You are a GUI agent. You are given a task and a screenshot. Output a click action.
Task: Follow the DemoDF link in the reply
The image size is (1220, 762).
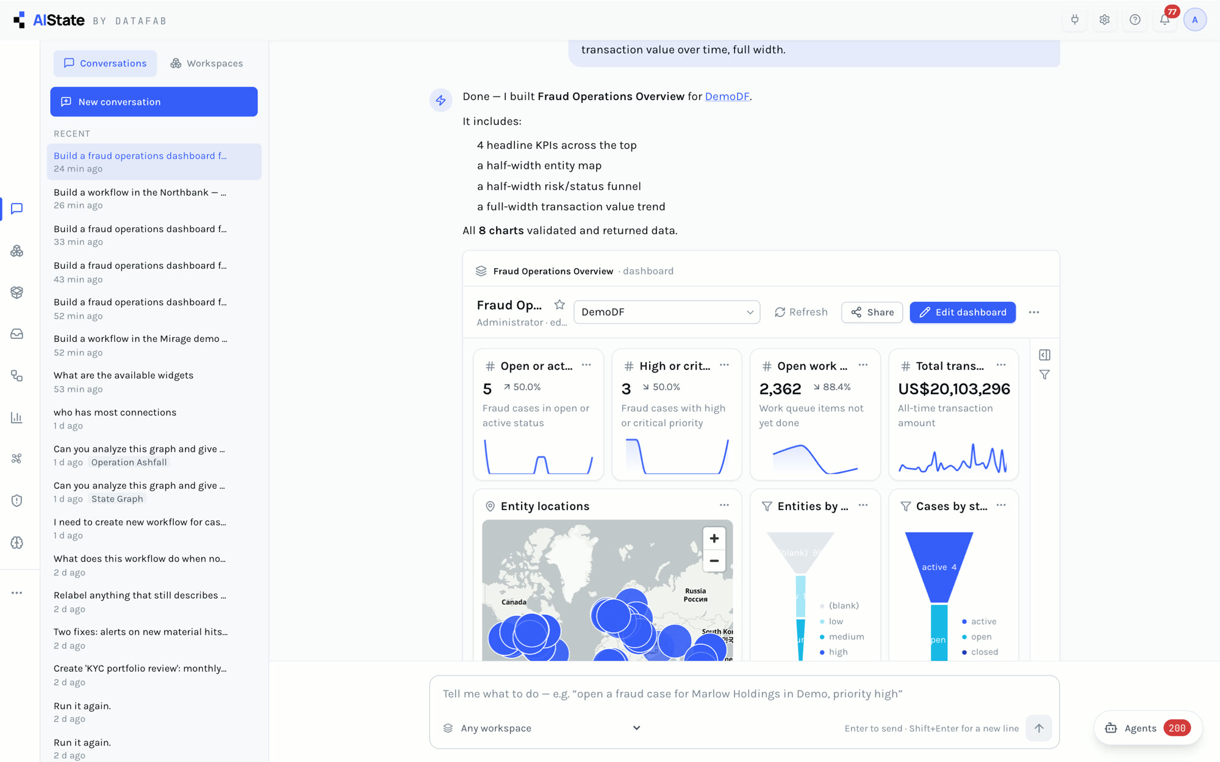tap(727, 96)
